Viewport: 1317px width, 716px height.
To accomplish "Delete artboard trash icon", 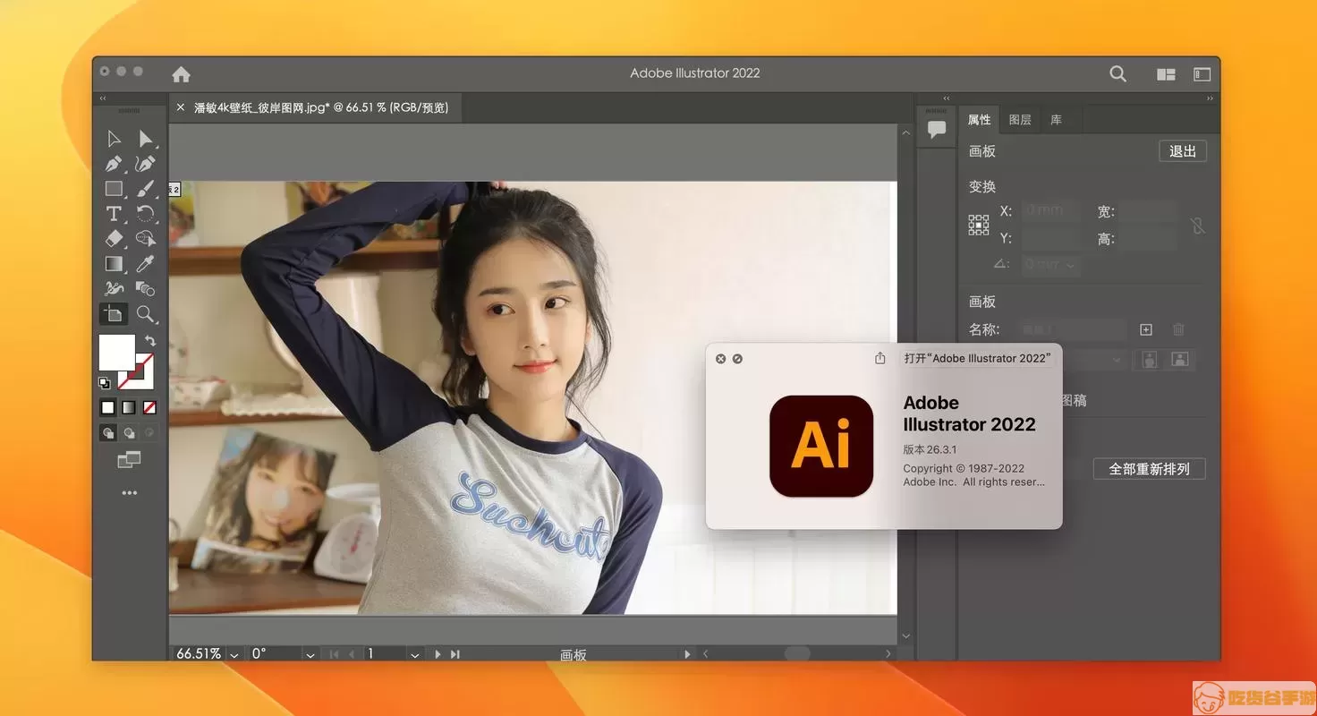I will click(x=1178, y=329).
